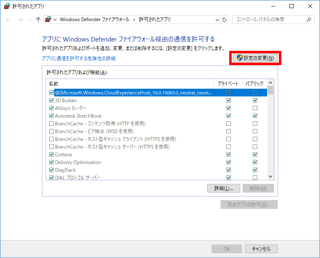Select the Delivery Optimization row text
Viewport: 320px width, 258px height.
[78, 162]
